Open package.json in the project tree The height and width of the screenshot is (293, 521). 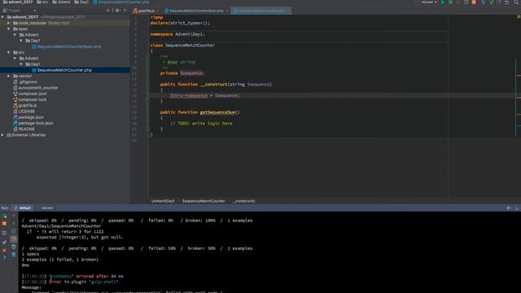click(x=31, y=117)
